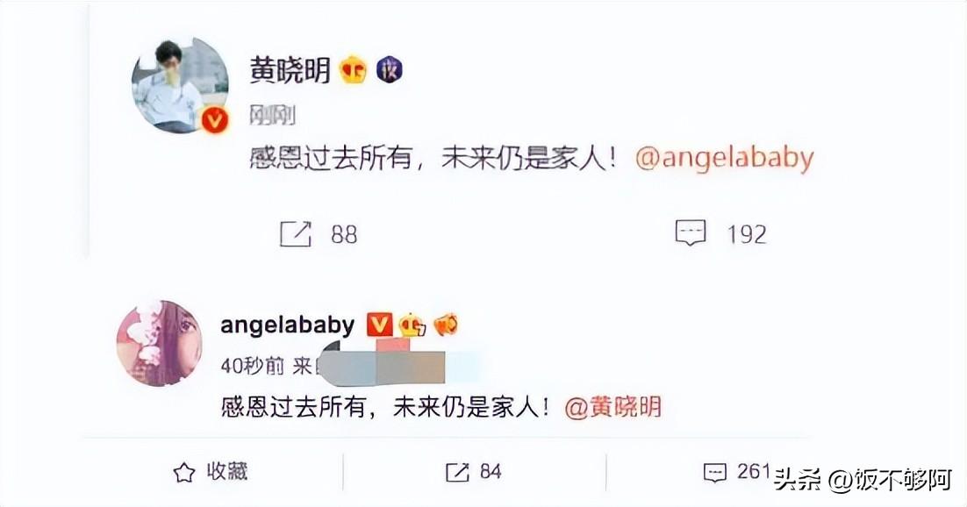The image size is (967, 507).
Task: Open the angelababy username link
Action: (288, 325)
